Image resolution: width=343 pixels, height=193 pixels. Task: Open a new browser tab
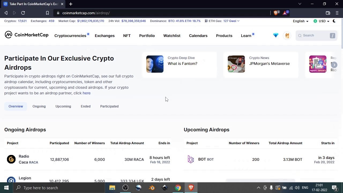71,4
